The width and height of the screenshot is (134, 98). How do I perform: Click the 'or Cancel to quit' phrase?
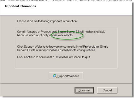80,57
